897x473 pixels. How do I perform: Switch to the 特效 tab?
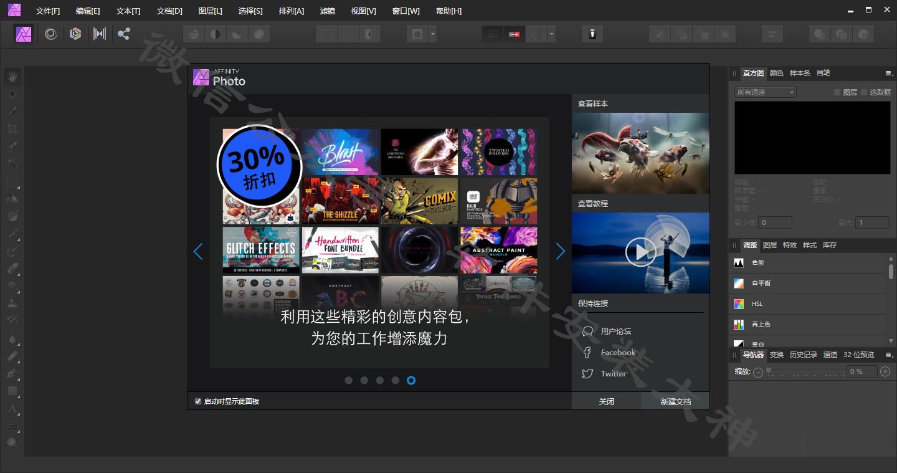click(790, 245)
